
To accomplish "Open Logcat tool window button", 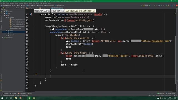I will pos(13,93).
